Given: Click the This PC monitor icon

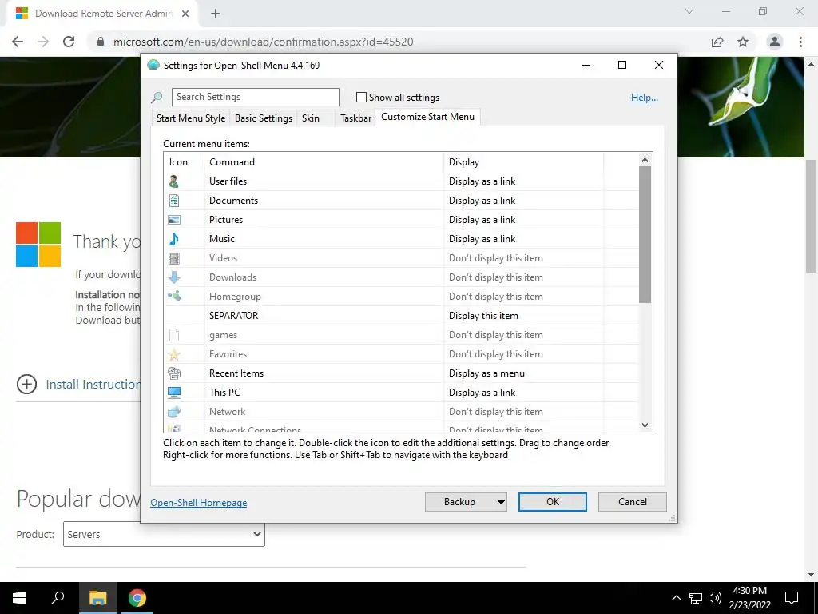Looking at the screenshot, I should 174,392.
